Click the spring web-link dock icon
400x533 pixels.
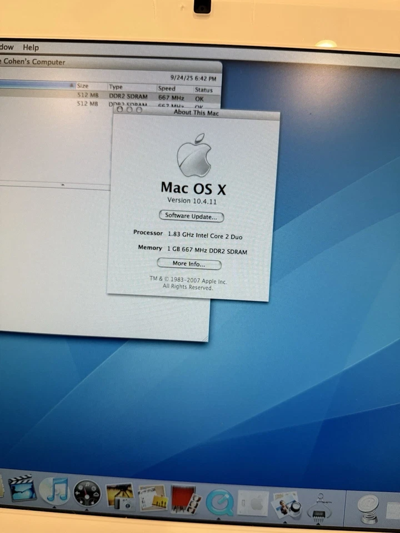(368, 509)
